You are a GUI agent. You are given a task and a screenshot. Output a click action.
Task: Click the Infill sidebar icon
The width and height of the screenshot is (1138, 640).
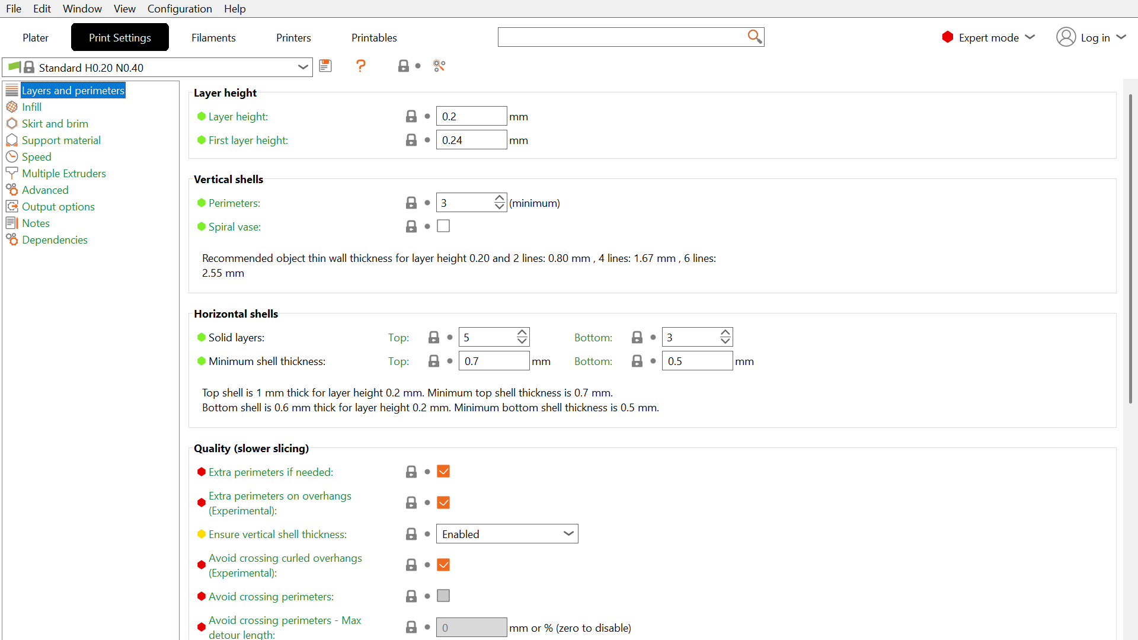point(12,107)
